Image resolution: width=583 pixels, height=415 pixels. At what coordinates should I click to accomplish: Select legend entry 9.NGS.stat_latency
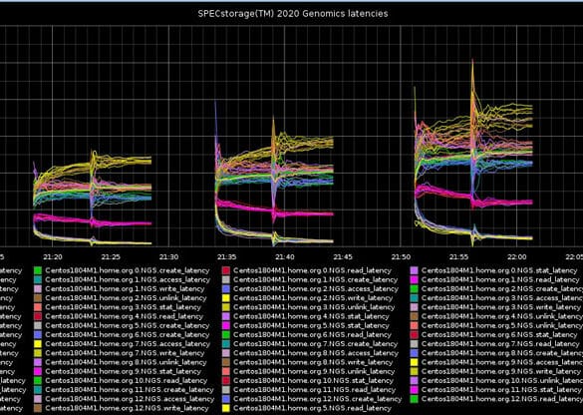[x=123, y=371]
